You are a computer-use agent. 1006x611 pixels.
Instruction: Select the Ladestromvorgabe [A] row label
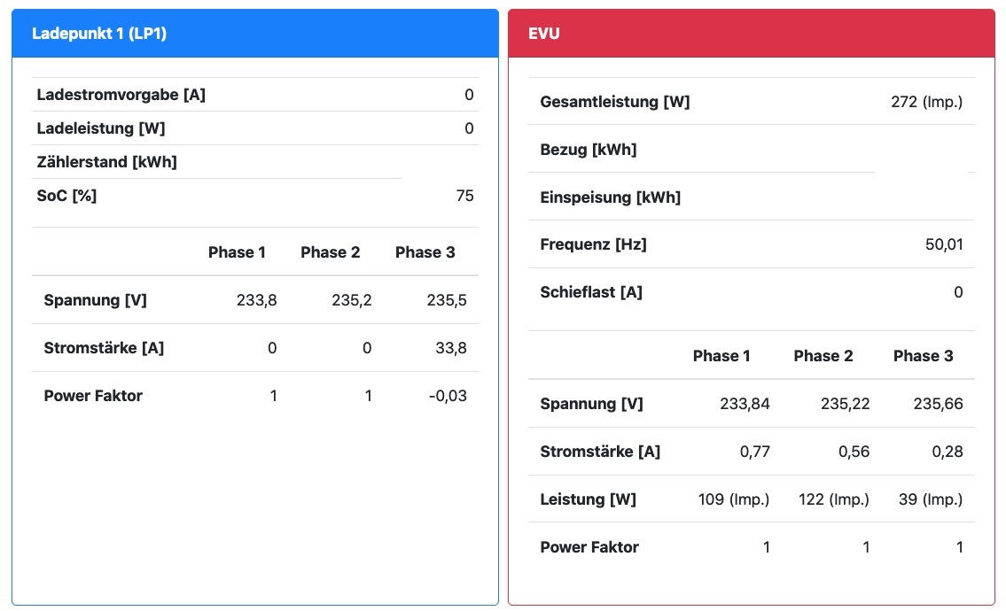[x=121, y=95]
